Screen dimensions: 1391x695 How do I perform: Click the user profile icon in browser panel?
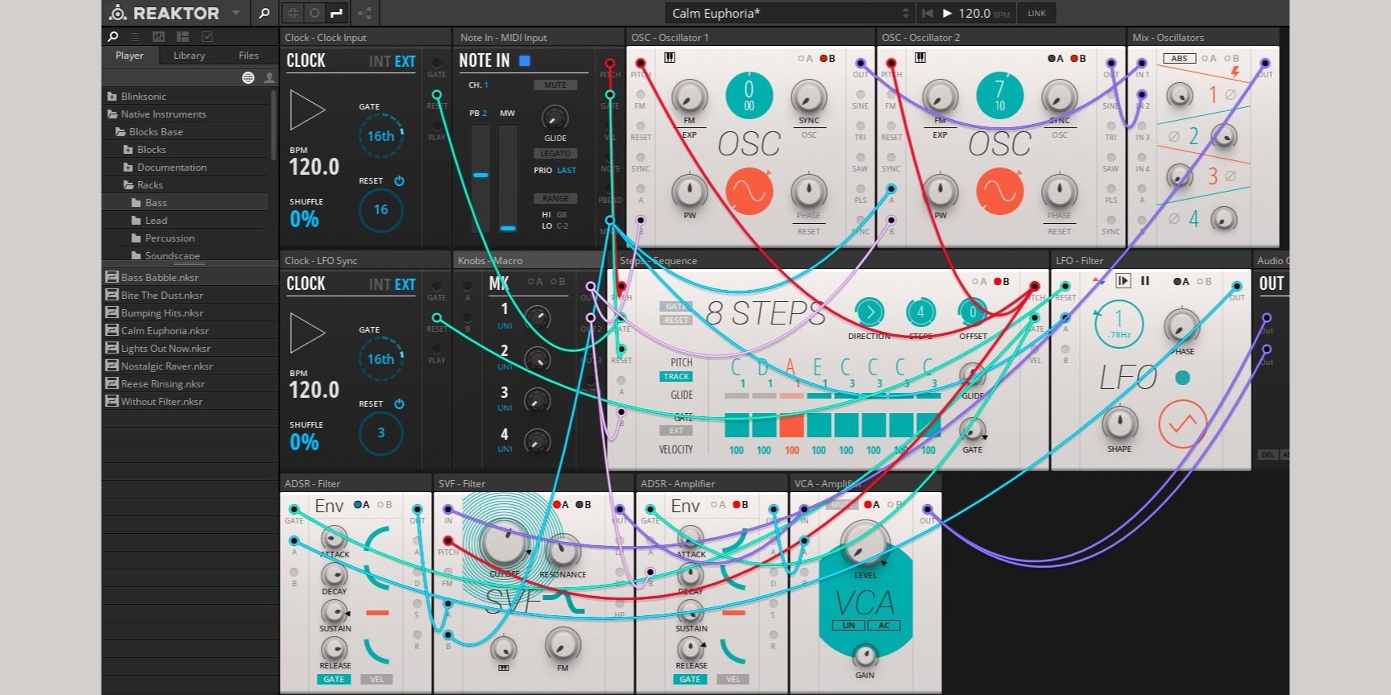coord(269,77)
